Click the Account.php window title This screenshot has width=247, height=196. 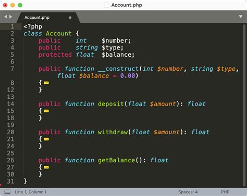point(127,5)
